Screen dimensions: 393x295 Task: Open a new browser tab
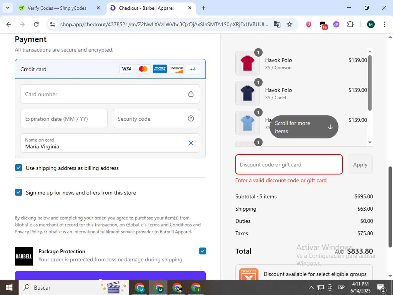(203, 8)
